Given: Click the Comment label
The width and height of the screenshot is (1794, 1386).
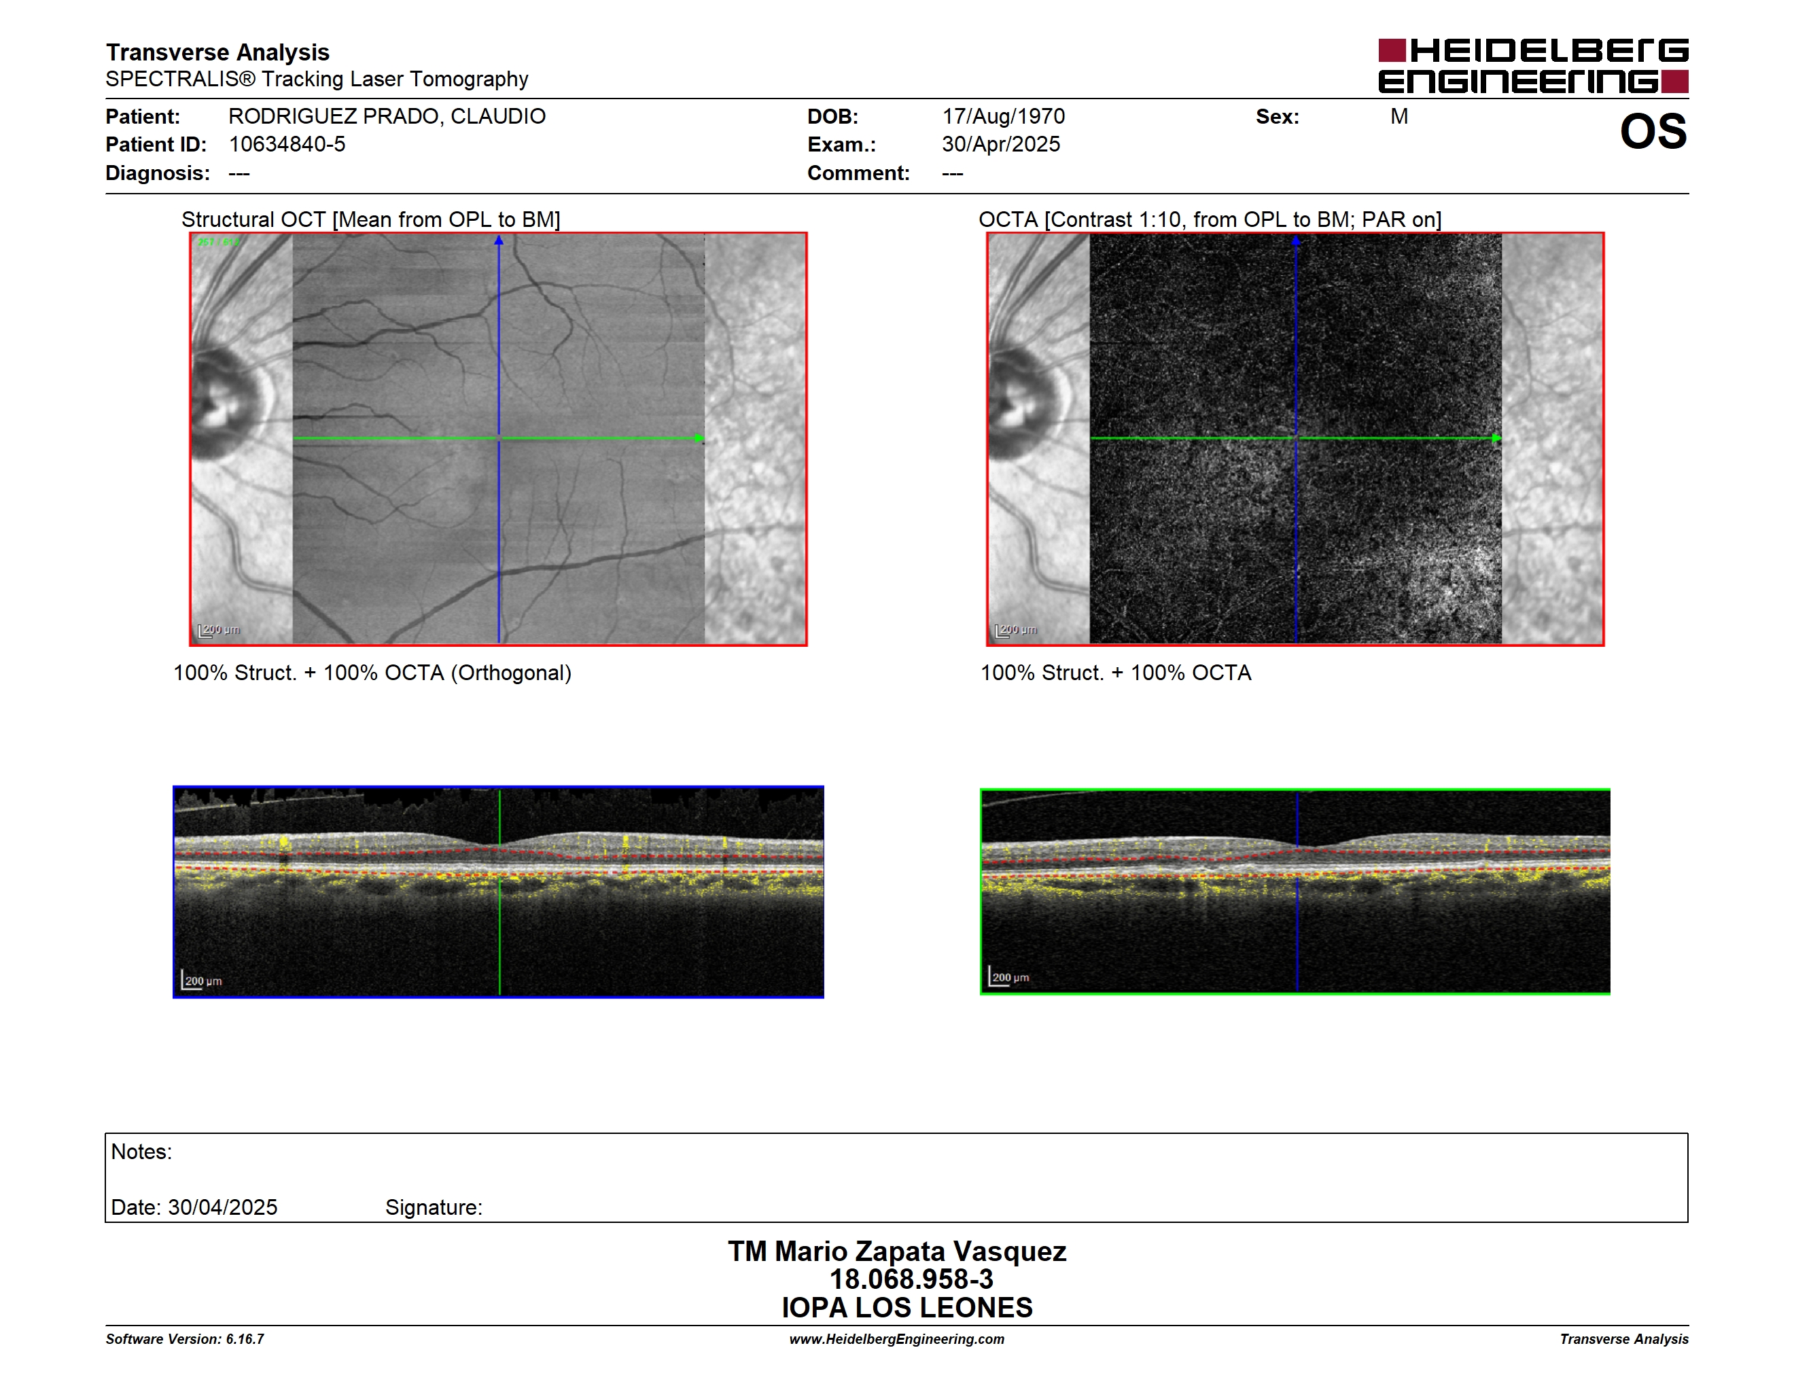Looking at the screenshot, I should (858, 173).
